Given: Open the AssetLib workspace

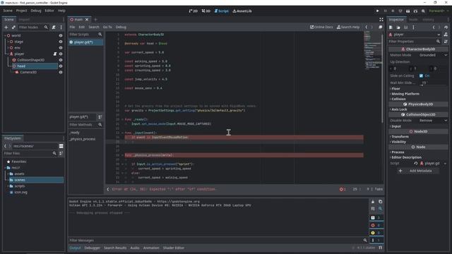Looking at the screenshot, I should 242,11.
